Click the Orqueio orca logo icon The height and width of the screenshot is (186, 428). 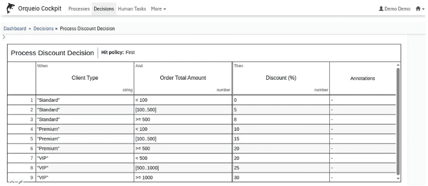pos(11,9)
